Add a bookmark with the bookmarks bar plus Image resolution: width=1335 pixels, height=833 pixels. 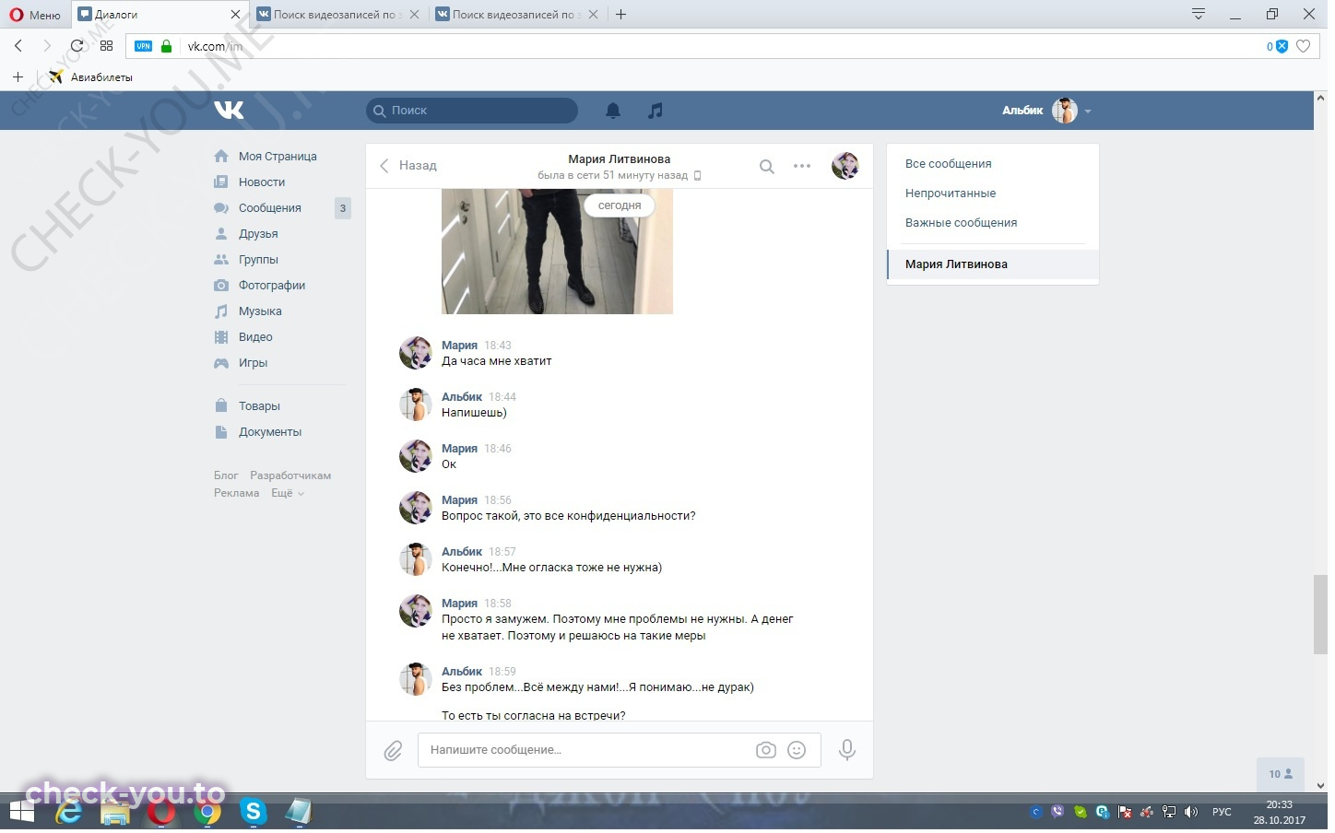click(x=18, y=77)
